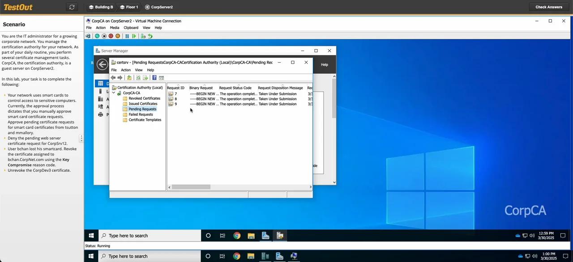Pause the virtual machine

coord(128,36)
